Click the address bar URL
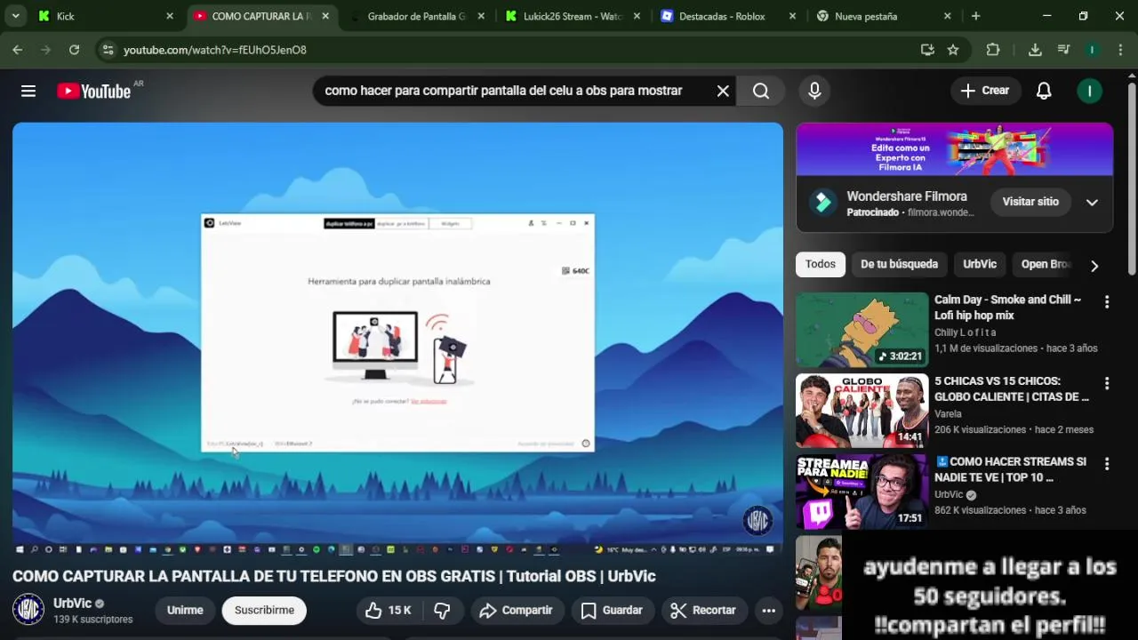The width and height of the screenshot is (1138, 640). [x=215, y=50]
